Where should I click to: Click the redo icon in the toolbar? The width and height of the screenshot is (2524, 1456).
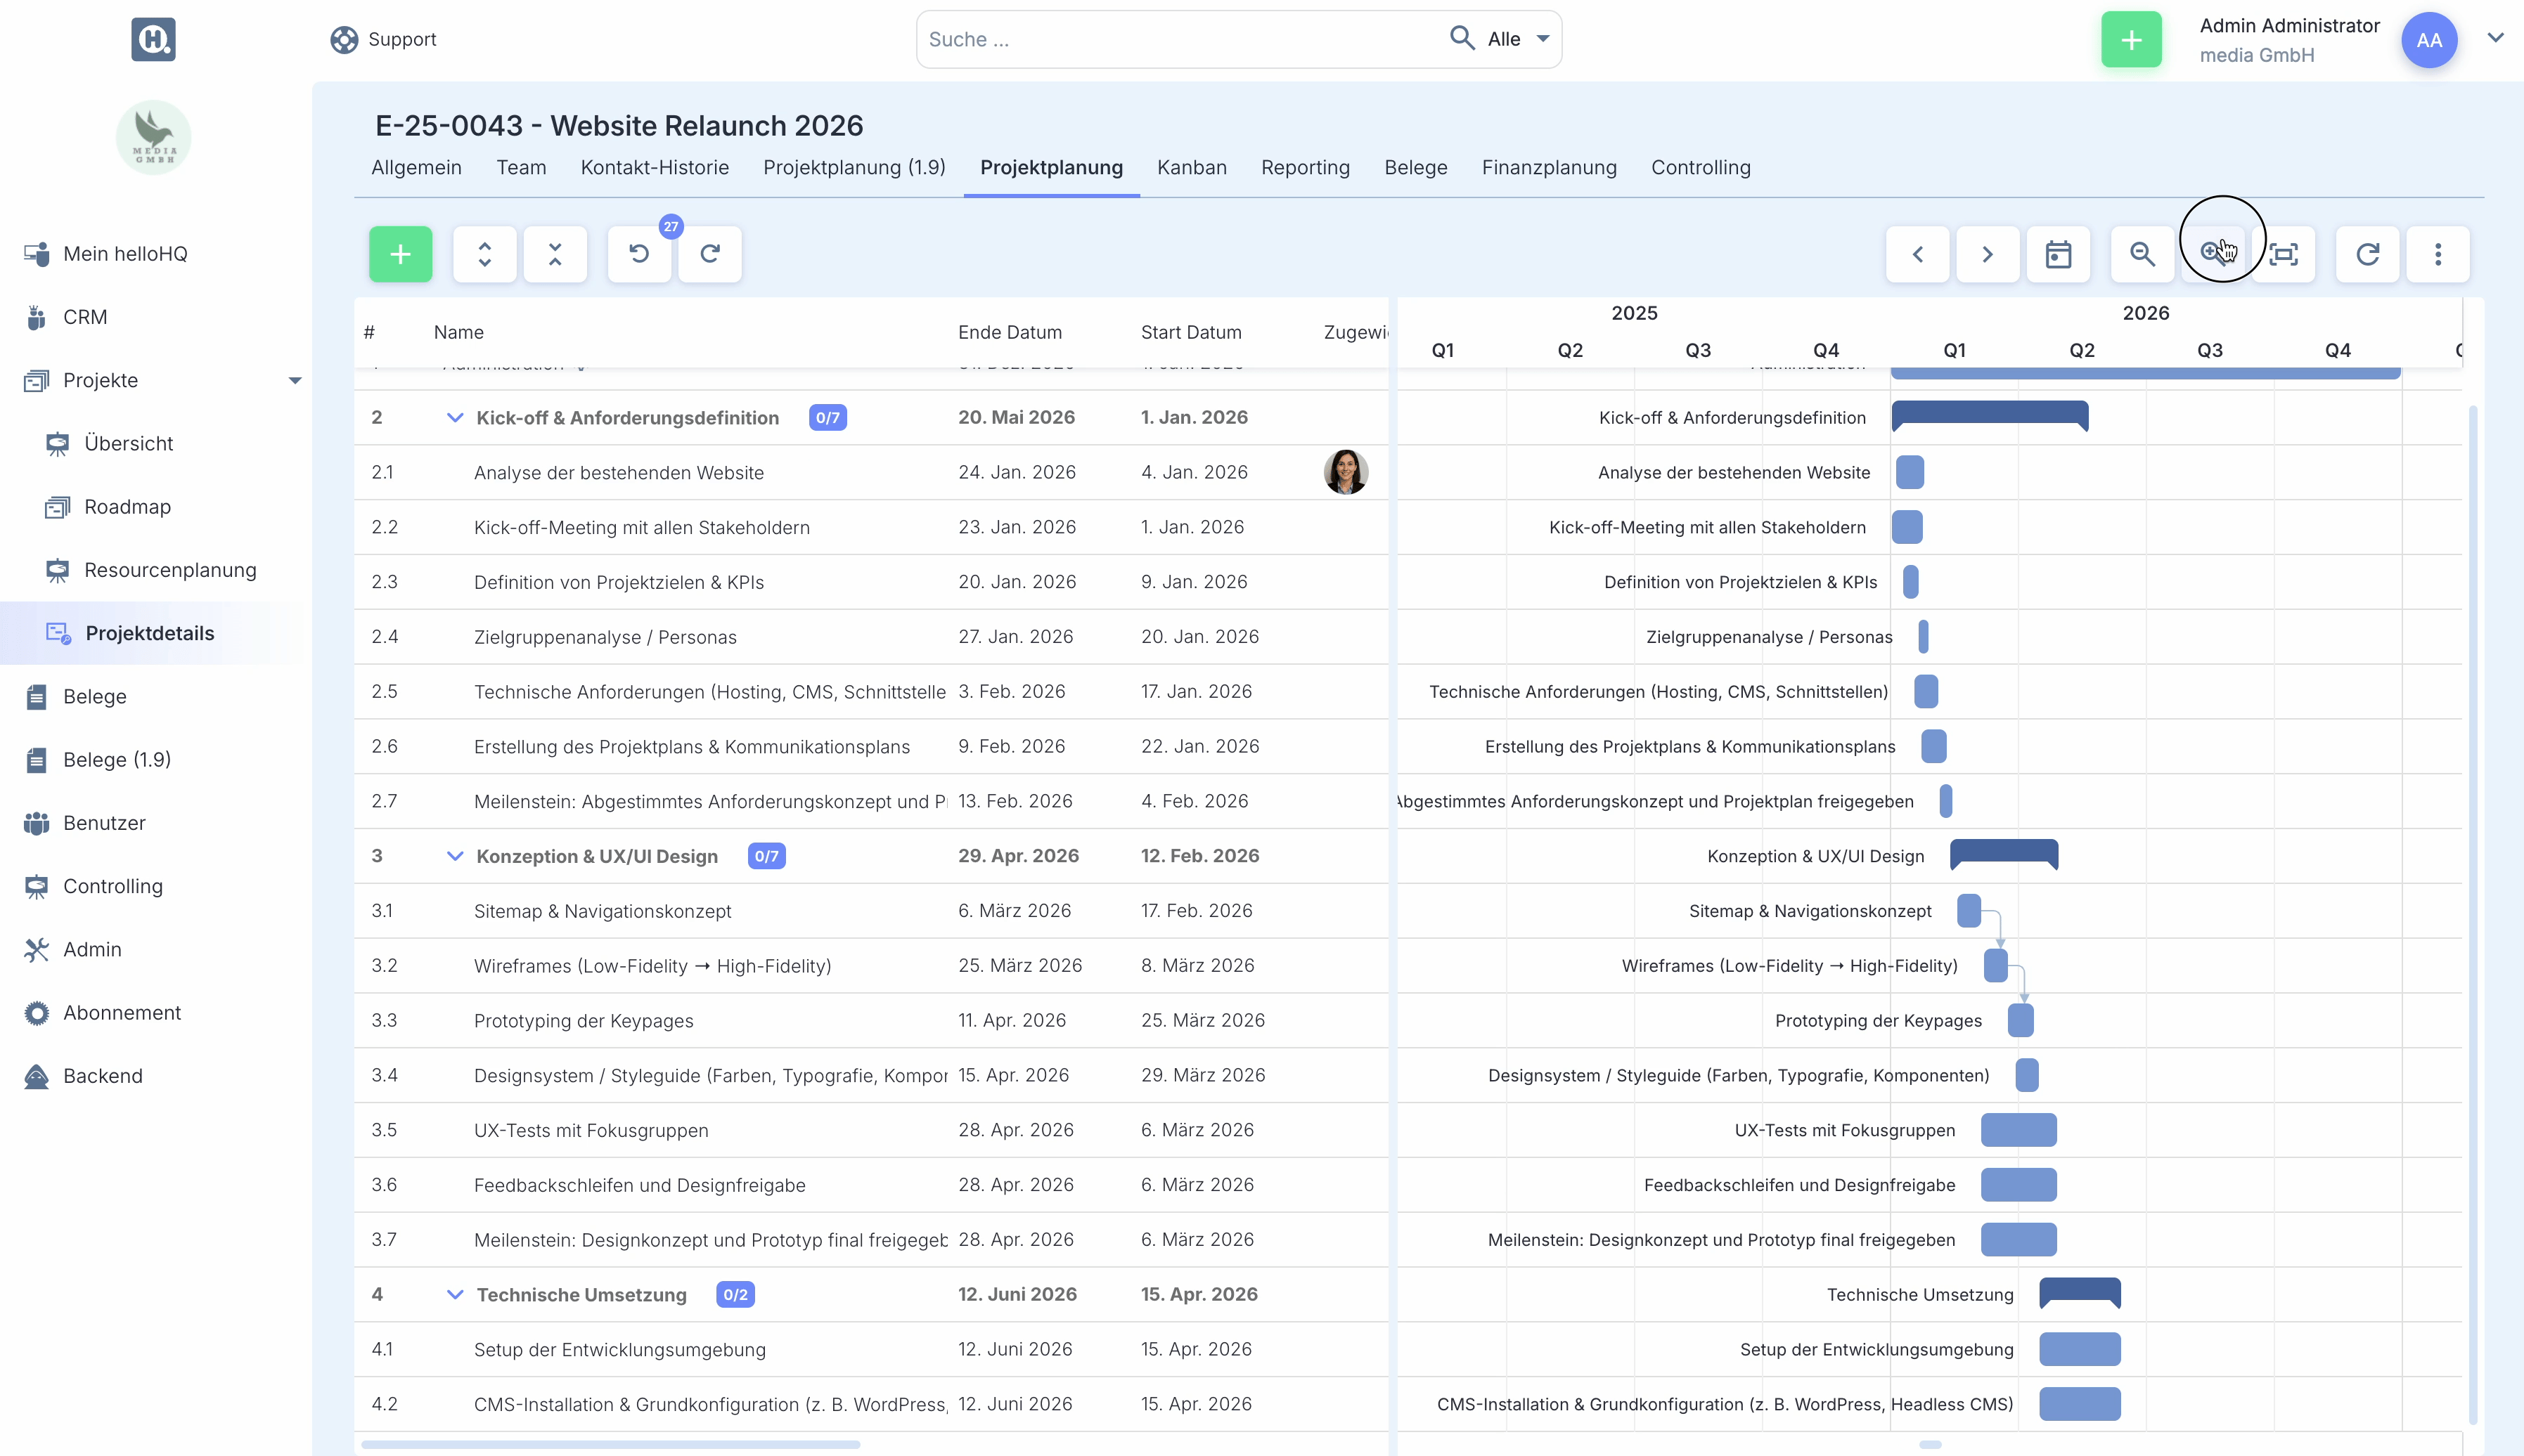pyautogui.click(x=710, y=254)
